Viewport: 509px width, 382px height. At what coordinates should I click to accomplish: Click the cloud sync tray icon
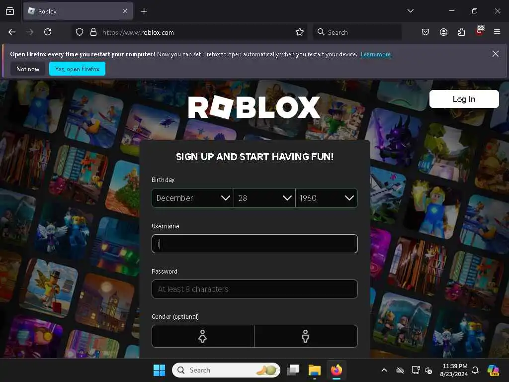click(400, 370)
